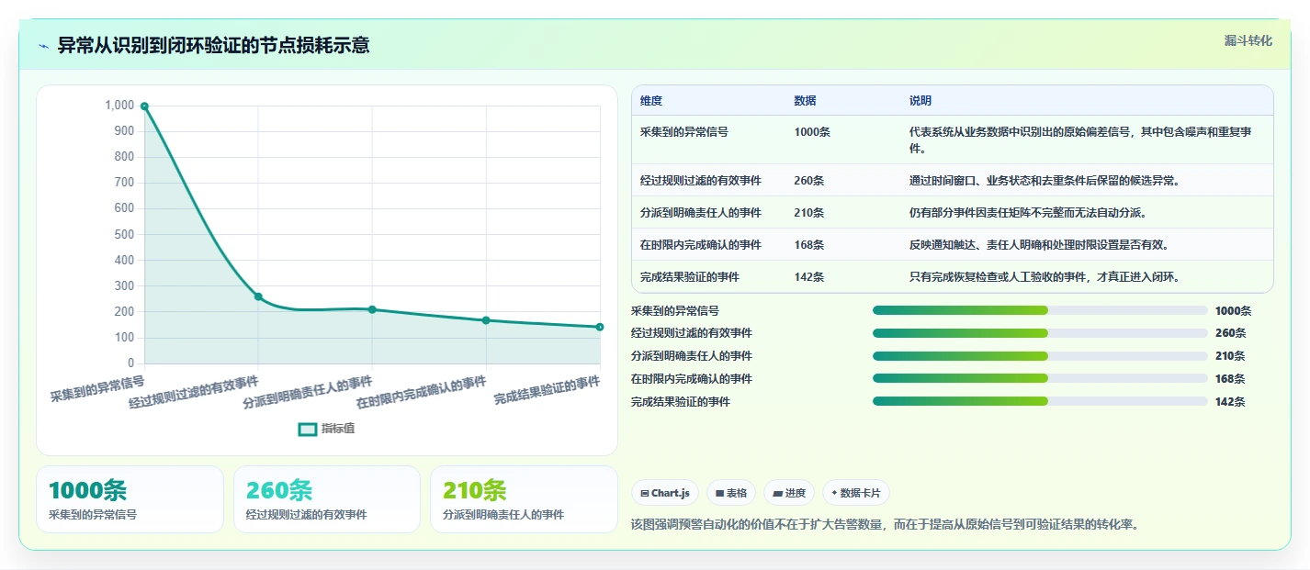Click the 142条 value in the table

coord(809,277)
